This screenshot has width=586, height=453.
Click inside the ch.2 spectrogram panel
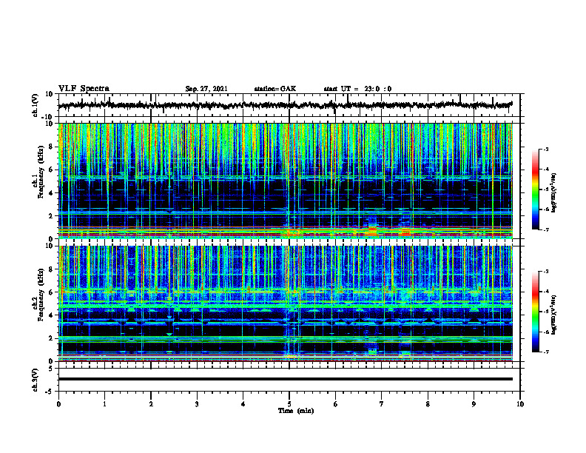pyautogui.click(x=285, y=303)
